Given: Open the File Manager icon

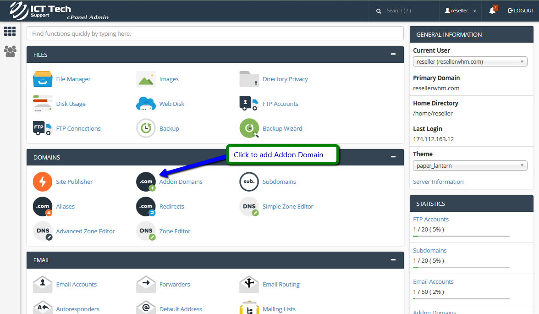Looking at the screenshot, I should [x=43, y=79].
